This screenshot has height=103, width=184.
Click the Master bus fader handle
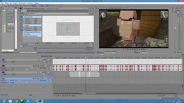coord(175,28)
